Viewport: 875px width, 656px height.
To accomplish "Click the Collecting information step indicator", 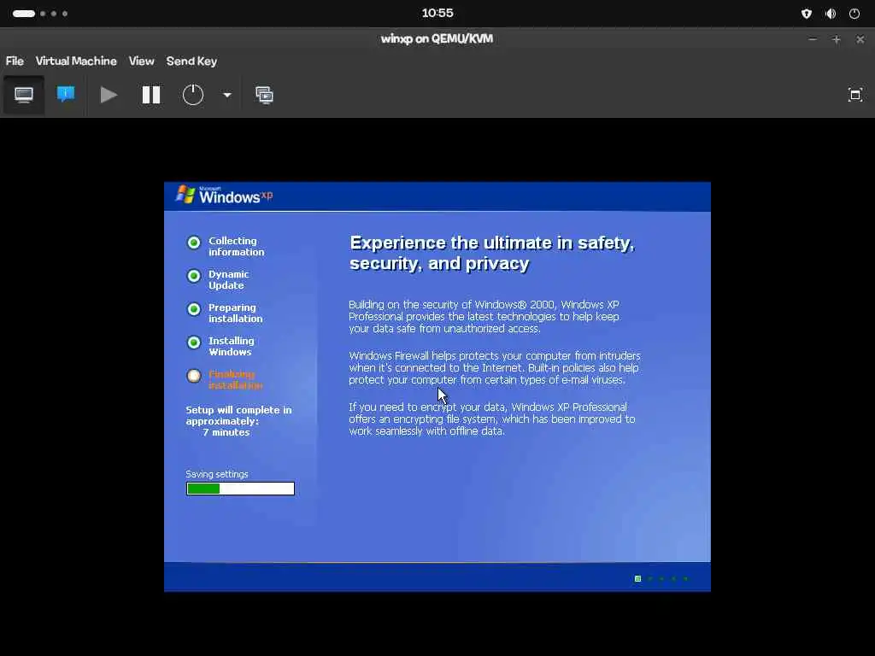I will pyautogui.click(x=194, y=243).
